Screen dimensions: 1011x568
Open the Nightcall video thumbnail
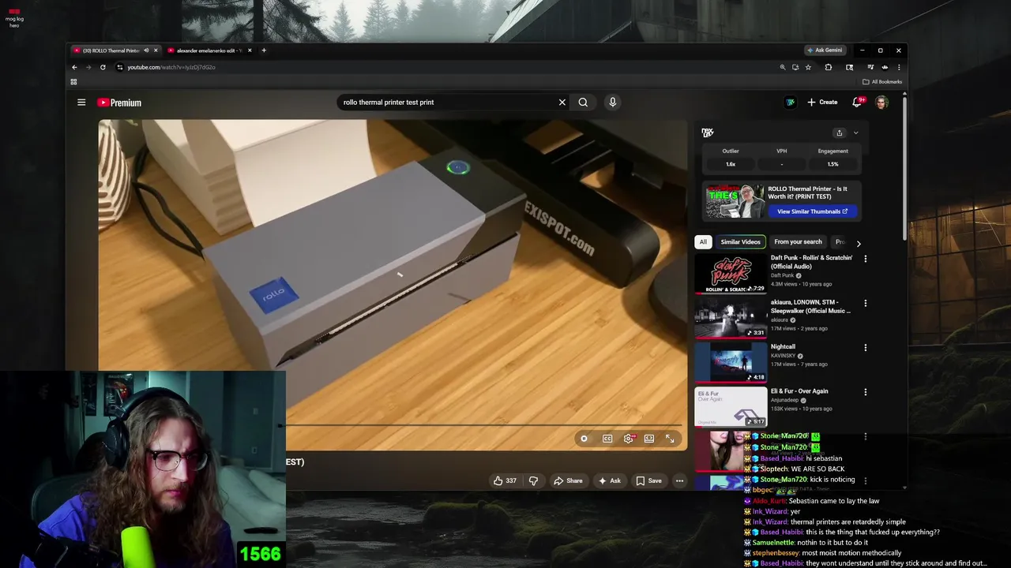pyautogui.click(x=731, y=362)
